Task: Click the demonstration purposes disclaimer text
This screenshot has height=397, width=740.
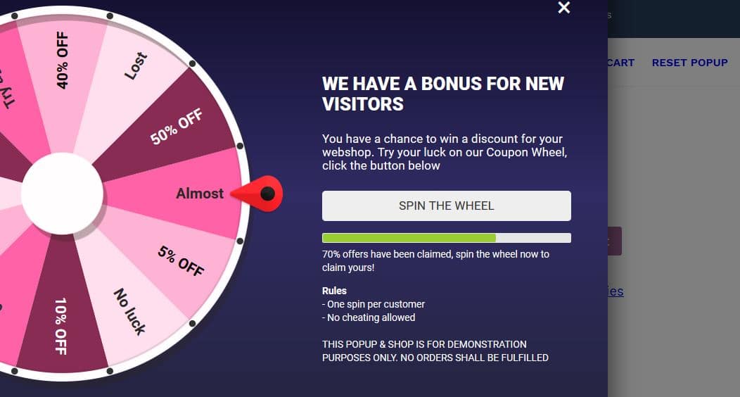Action: 435,351
